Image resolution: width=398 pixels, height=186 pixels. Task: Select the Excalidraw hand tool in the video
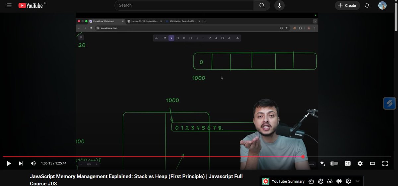tap(165, 38)
